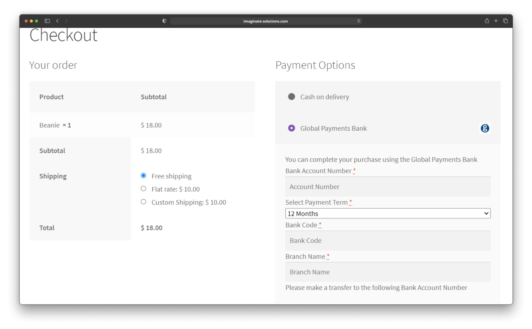Click the address bar showing imaginate-solutions.com
This screenshot has height=329, width=532.
click(265, 21)
